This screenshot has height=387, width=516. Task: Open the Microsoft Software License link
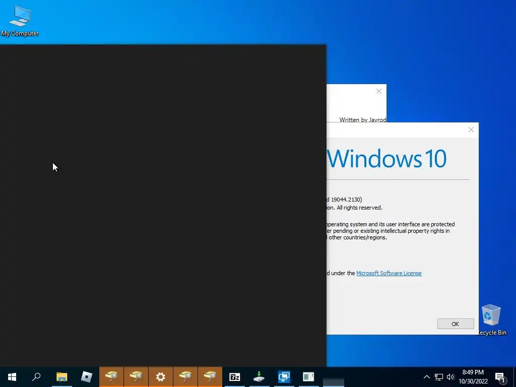point(389,273)
